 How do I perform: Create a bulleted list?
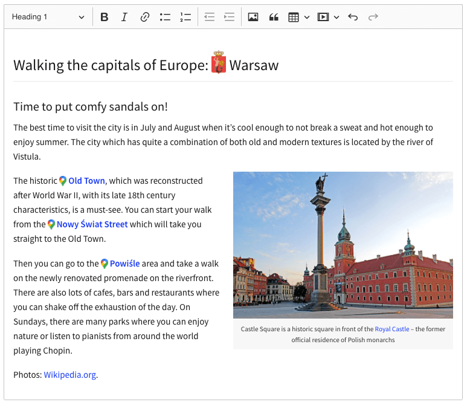(165, 17)
